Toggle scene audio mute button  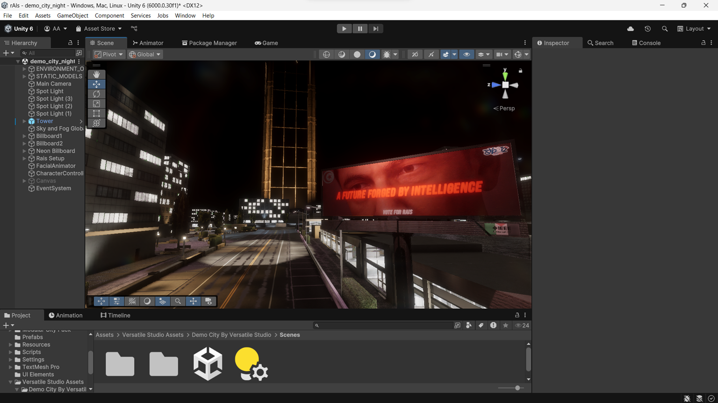[431, 55]
